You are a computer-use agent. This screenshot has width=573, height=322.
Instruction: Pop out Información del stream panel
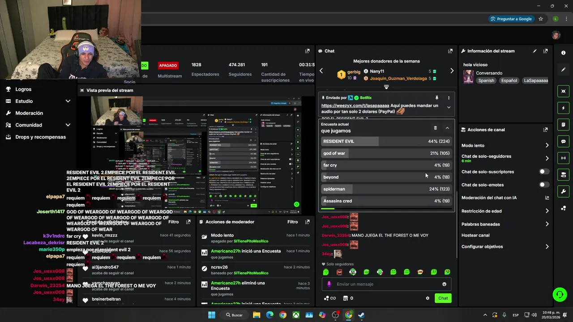click(545, 51)
